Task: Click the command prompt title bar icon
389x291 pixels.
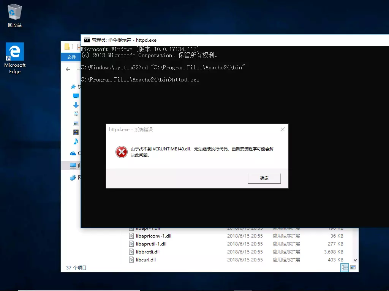Action: point(87,40)
